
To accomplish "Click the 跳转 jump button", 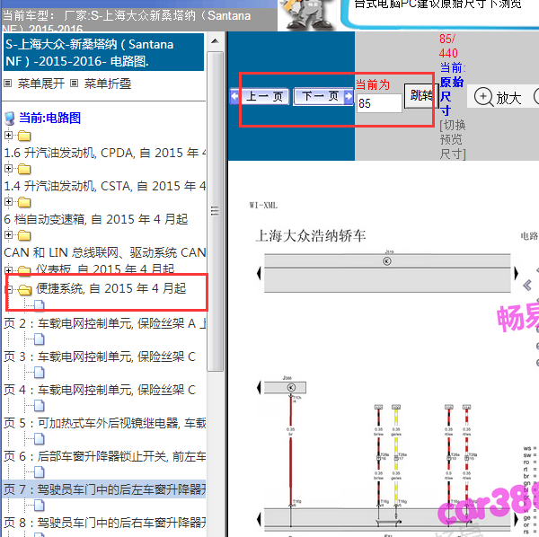I will (420, 96).
